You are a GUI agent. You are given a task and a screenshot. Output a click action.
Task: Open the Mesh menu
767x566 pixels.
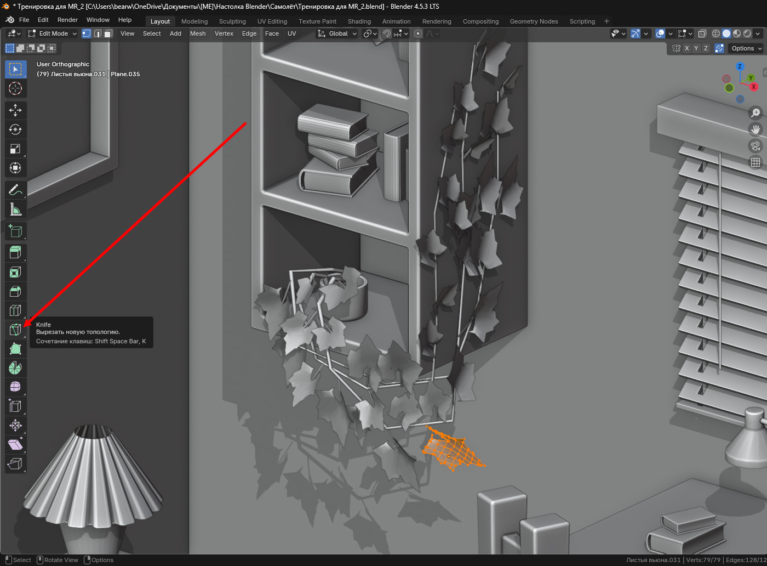point(198,33)
